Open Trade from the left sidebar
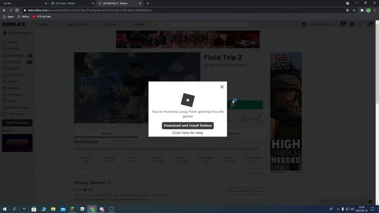This screenshot has height=213, width=379. pos(11,82)
